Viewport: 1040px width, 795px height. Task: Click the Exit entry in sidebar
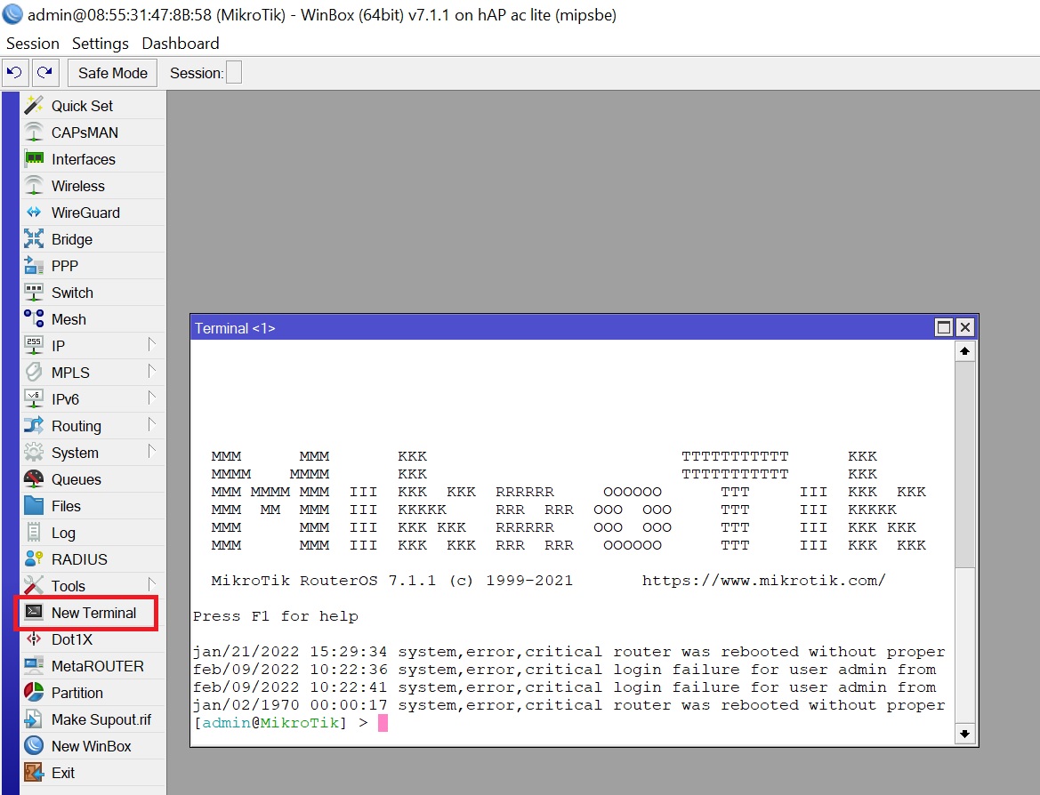tap(63, 773)
